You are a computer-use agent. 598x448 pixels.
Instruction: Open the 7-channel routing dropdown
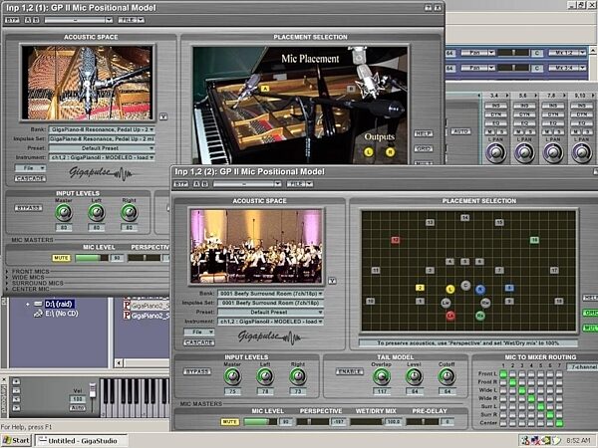coord(582,366)
